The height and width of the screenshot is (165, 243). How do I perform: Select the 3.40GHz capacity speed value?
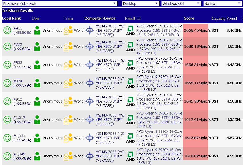tap(234, 30)
